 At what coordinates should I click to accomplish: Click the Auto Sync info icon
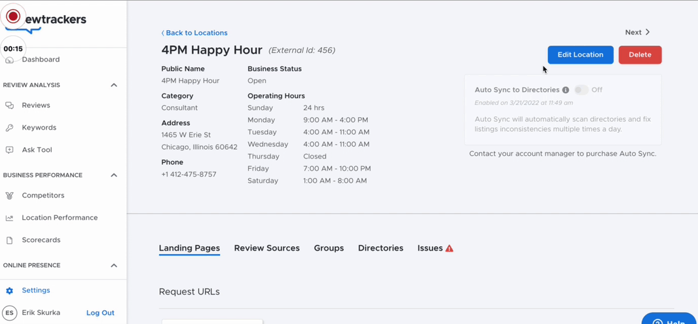pos(566,90)
